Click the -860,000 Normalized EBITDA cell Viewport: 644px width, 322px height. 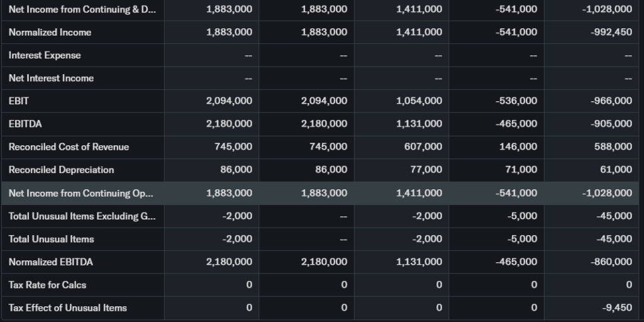pos(611,262)
